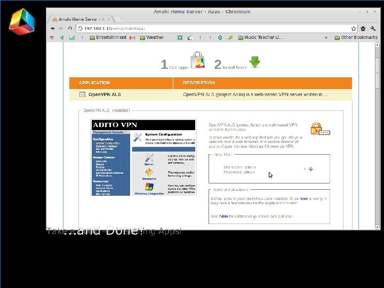Click the Get apps shopping bag icon
The height and width of the screenshot is (288, 384).
pos(197,60)
